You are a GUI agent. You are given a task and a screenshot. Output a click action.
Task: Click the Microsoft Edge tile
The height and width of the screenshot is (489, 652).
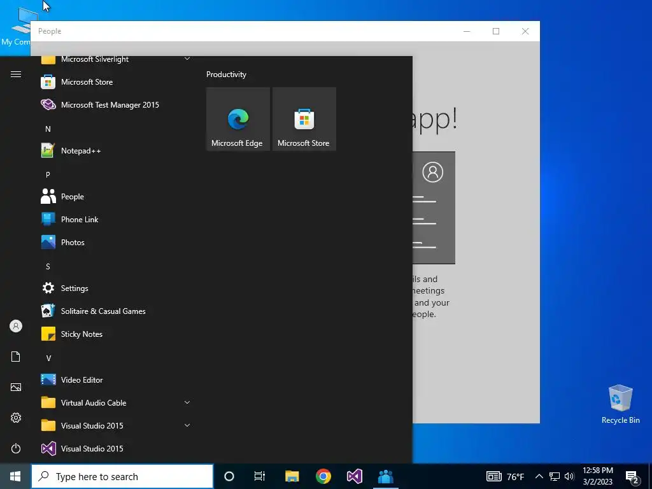(x=238, y=119)
